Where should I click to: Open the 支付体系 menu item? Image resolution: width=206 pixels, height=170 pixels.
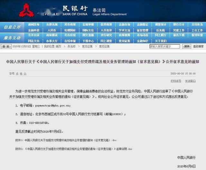197,24
